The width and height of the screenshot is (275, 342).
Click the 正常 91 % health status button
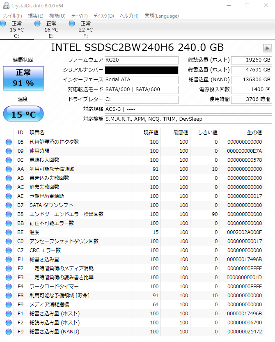23,78
